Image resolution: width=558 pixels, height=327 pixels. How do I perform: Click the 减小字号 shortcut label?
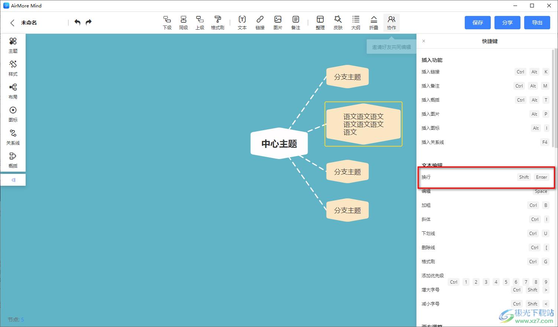pyautogui.click(x=431, y=304)
